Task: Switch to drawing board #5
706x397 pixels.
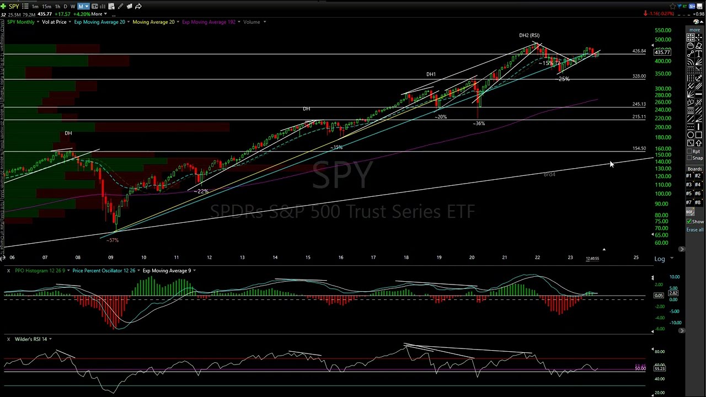Action: coord(689,194)
